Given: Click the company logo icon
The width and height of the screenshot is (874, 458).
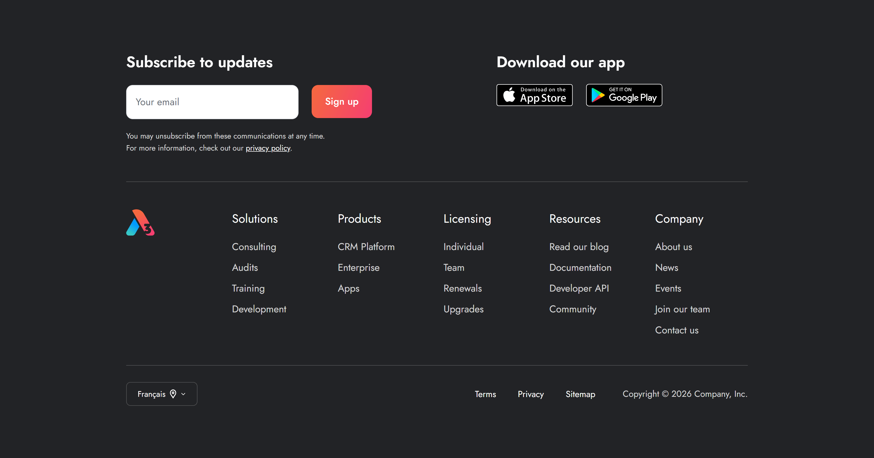Looking at the screenshot, I should pos(140,222).
